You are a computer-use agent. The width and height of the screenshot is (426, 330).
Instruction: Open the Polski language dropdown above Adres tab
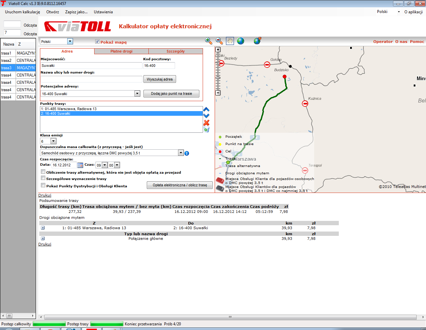click(70, 41)
